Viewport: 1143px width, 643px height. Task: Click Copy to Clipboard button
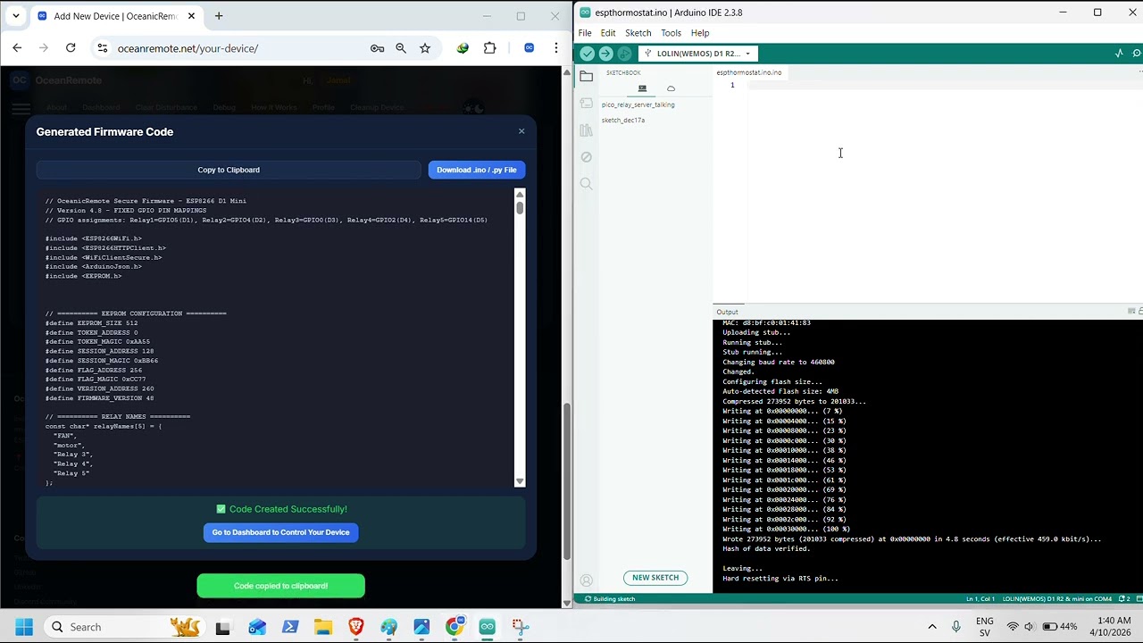[229, 170]
